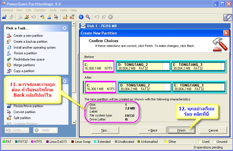Click the Disk 1 drive icon
This screenshot has height=151, width=233.
pyautogui.click(x=83, y=26)
